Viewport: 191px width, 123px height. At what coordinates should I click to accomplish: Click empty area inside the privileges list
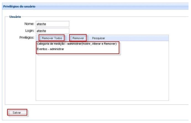[102, 79]
